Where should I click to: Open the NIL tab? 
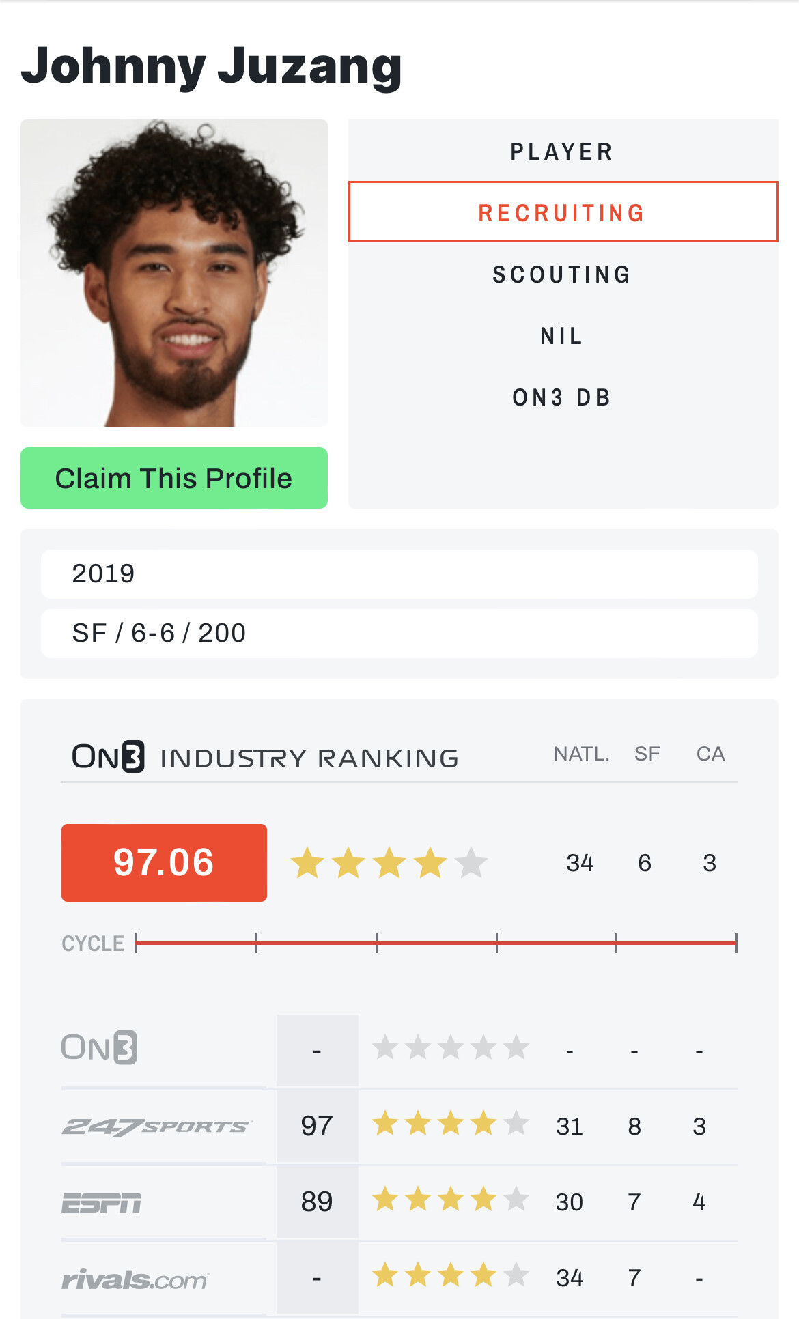tap(563, 336)
